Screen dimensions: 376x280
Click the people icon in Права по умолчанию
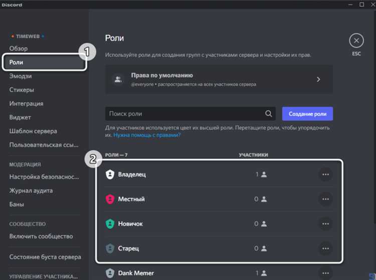[x=118, y=79]
